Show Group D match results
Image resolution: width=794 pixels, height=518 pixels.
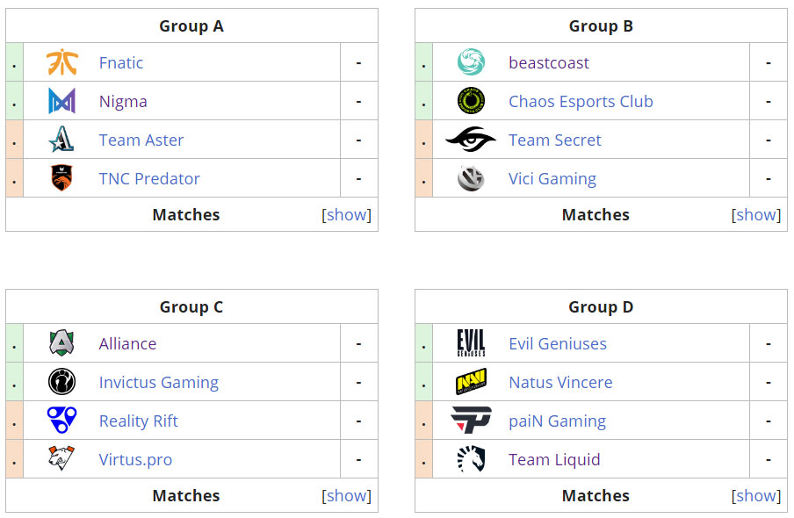756,495
